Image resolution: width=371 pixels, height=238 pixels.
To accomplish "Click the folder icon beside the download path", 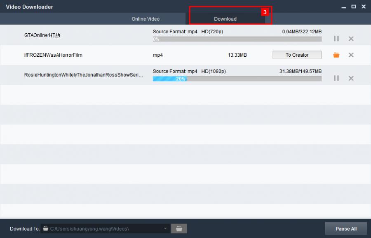I will coord(46,228).
